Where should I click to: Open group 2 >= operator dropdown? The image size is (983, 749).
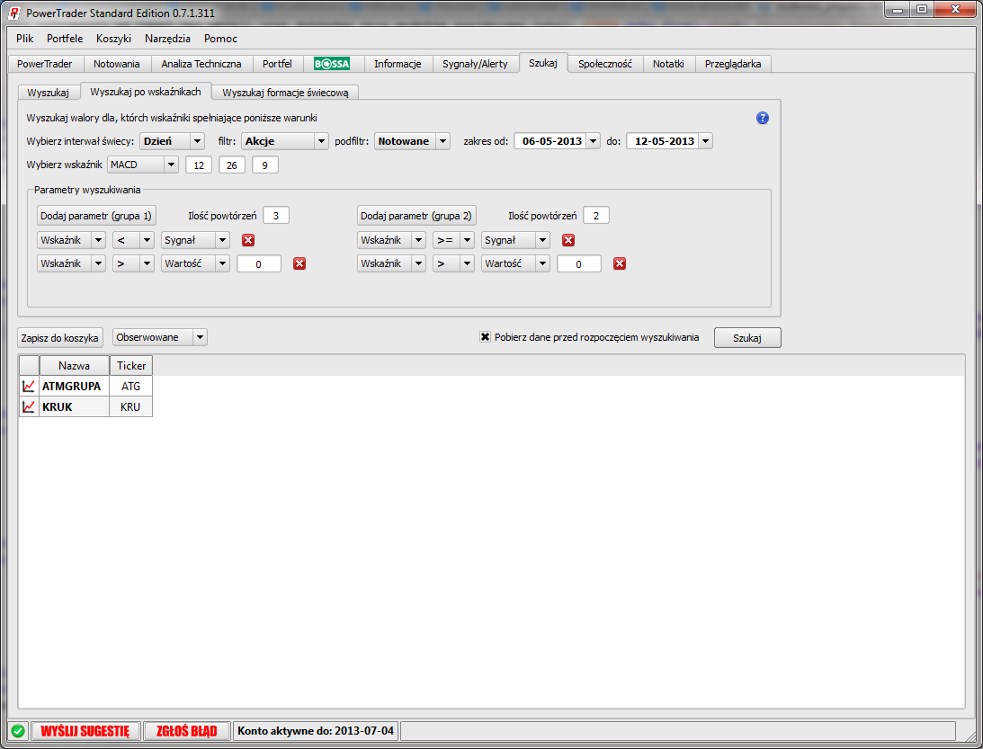pyautogui.click(x=454, y=240)
